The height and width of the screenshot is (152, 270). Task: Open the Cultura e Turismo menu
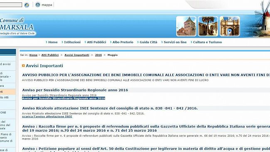207,42
